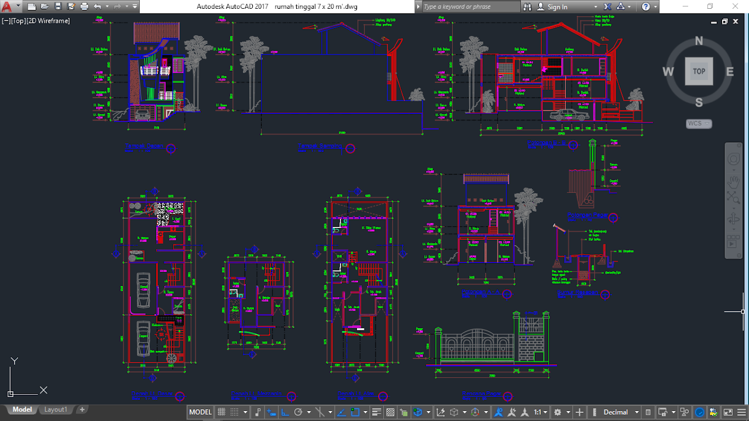Open the Undo history dropdown arrow
This screenshot has height=421, width=749.
106,6
